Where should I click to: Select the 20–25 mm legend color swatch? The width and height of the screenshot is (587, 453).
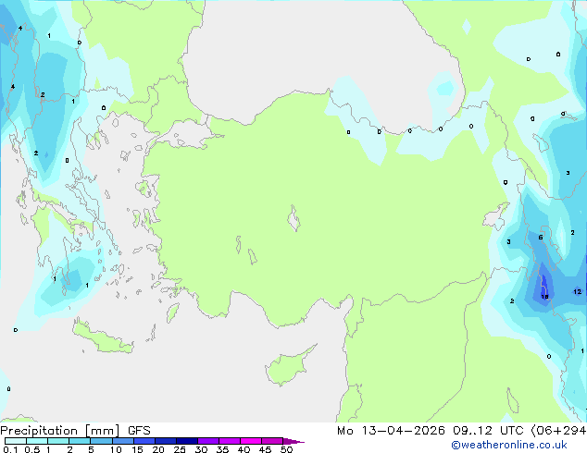point(165,441)
